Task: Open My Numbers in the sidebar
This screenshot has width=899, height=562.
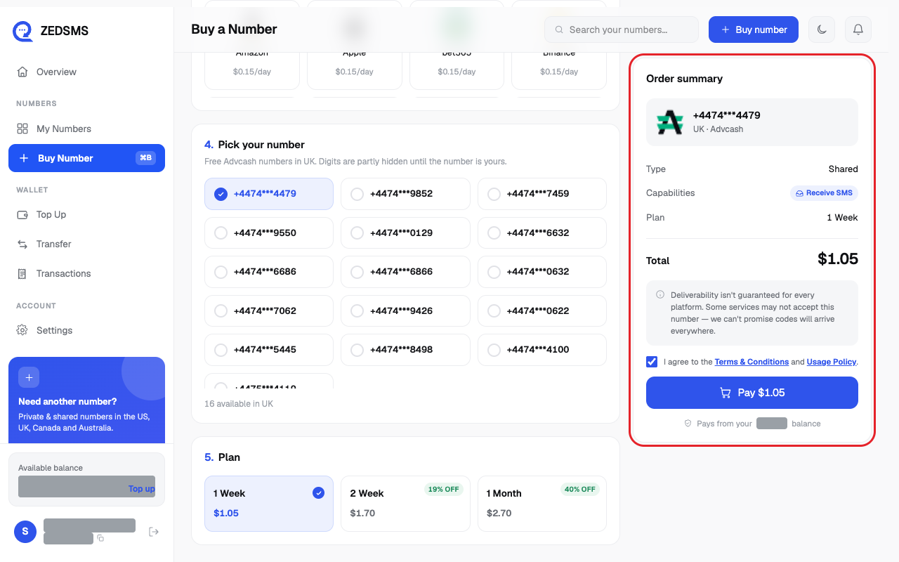Action: pos(86,129)
